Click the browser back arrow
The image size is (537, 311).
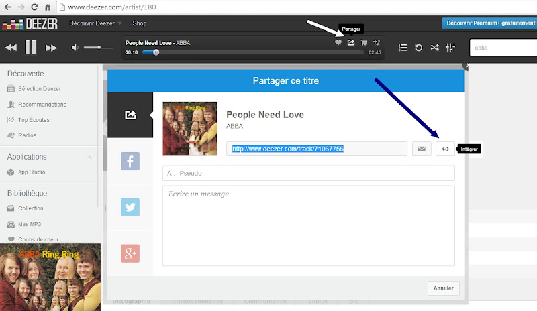click(x=7, y=7)
